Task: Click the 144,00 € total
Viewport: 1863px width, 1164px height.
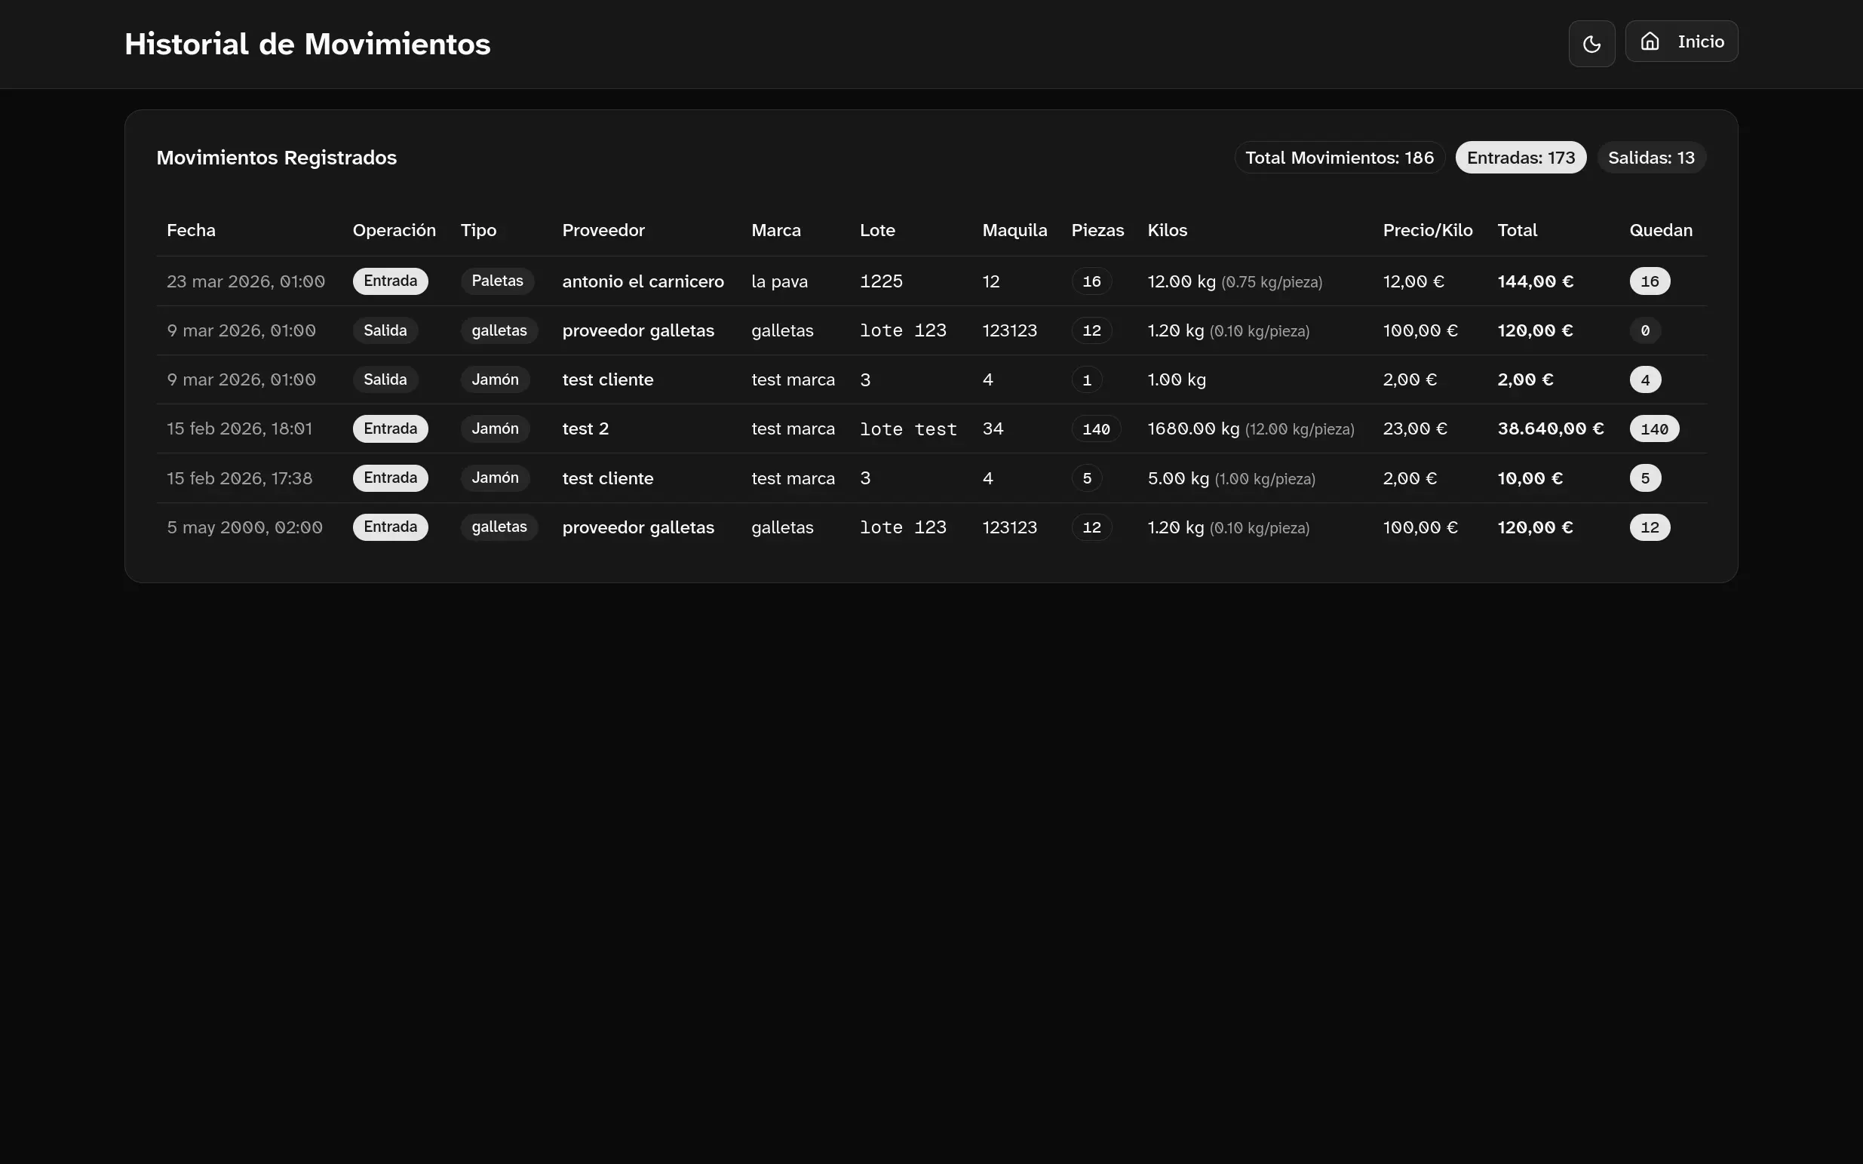Action: click(x=1535, y=282)
